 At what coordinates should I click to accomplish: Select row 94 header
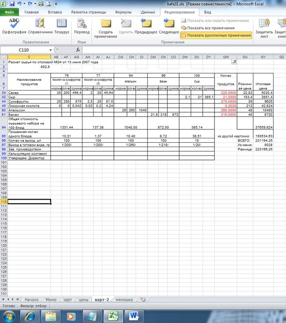coord(4,123)
